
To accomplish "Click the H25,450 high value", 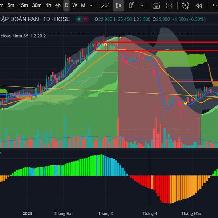I will [123, 19].
